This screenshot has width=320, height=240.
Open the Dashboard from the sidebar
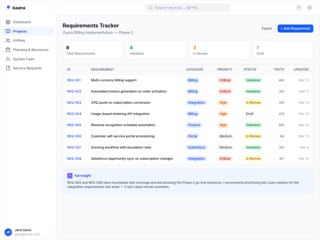click(x=22, y=22)
